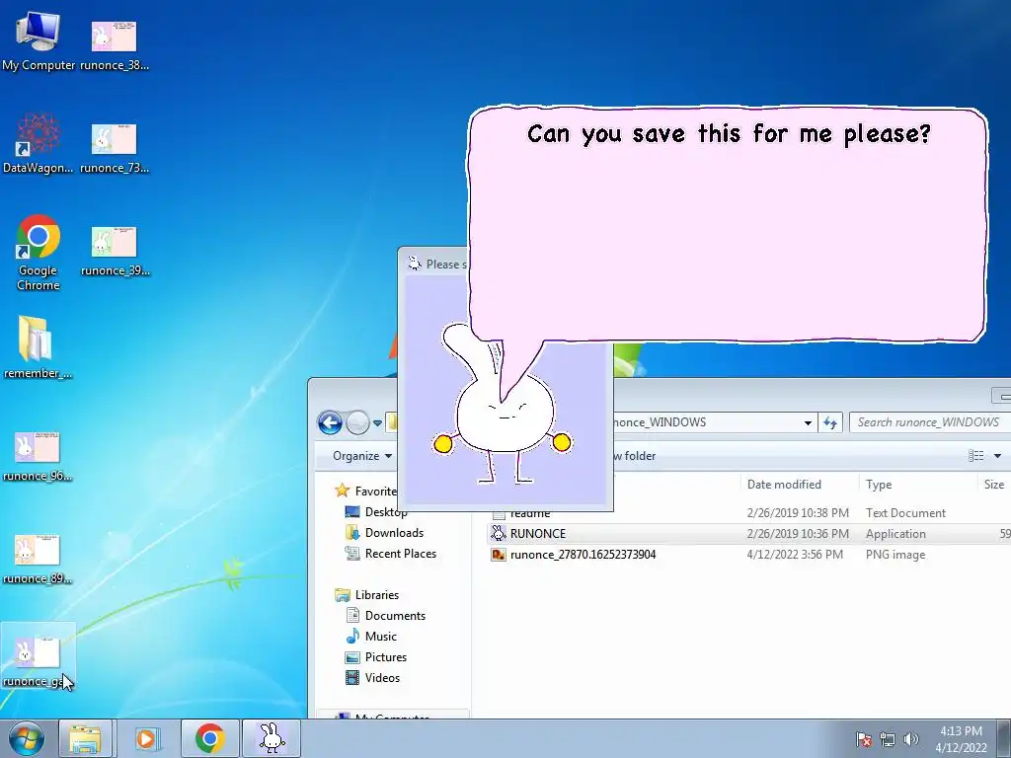This screenshot has width=1011, height=758.
Task: Select Favorites in navigation pane
Action: click(x=365, y=492)
